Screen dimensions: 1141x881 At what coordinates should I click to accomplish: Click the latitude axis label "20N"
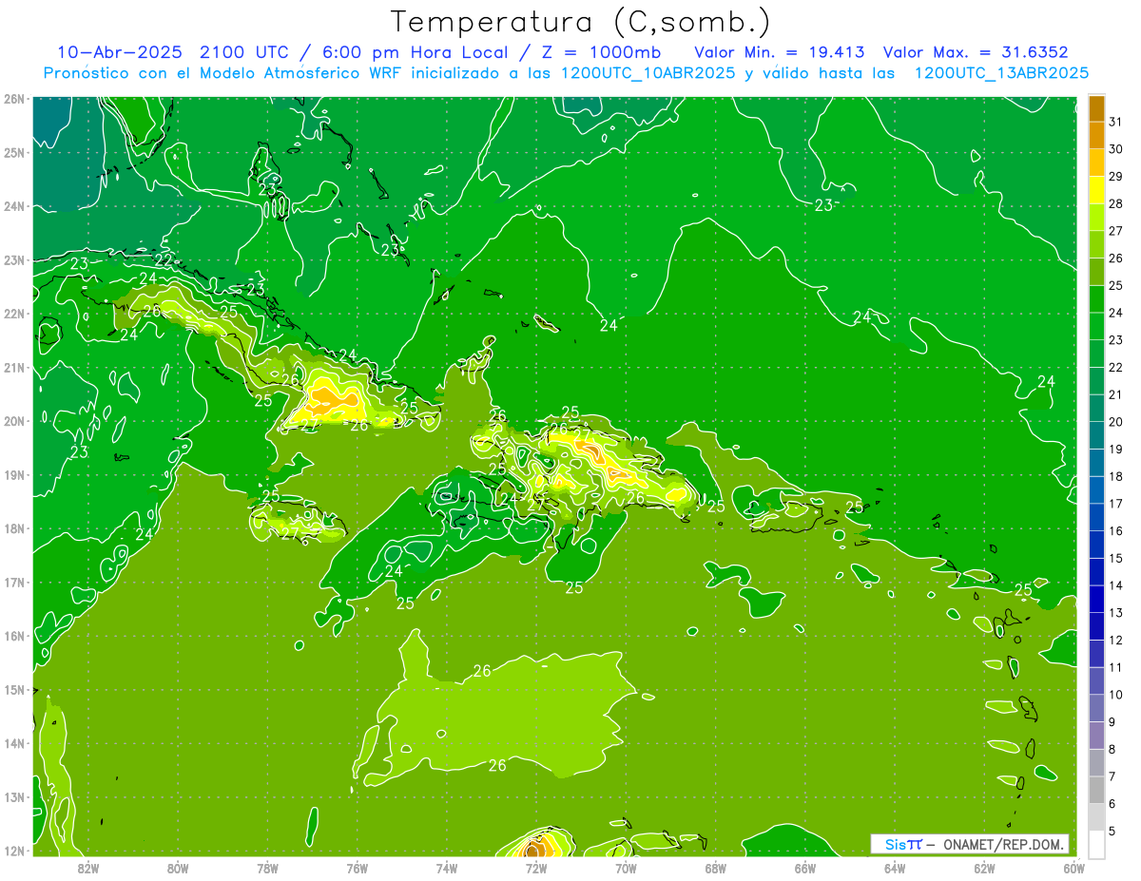[14, 421]
